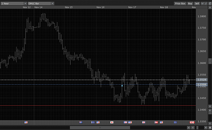Image resolution: width=212 pixels, height=130 pixels.
Task: Click the scroll-right arrow at the chart bottom
Action: [x=189, y=127]
